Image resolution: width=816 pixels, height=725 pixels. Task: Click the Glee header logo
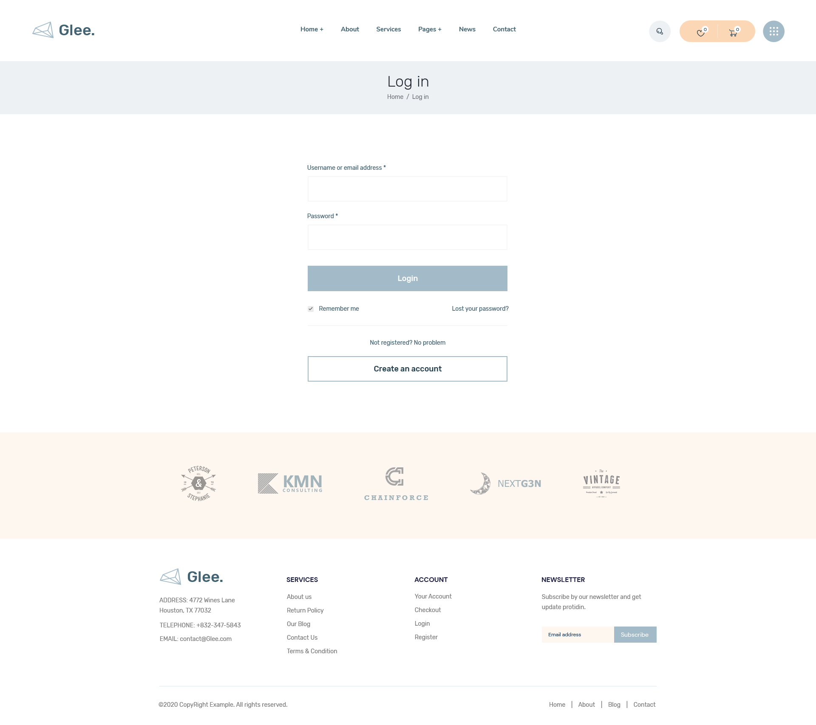tap(64, 30)
